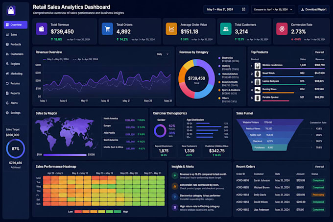This screenshot has height=222, width=333.
Task: Click the Website Visitors funnel stage
Action: pyautogui.click(x=270, y=123)
